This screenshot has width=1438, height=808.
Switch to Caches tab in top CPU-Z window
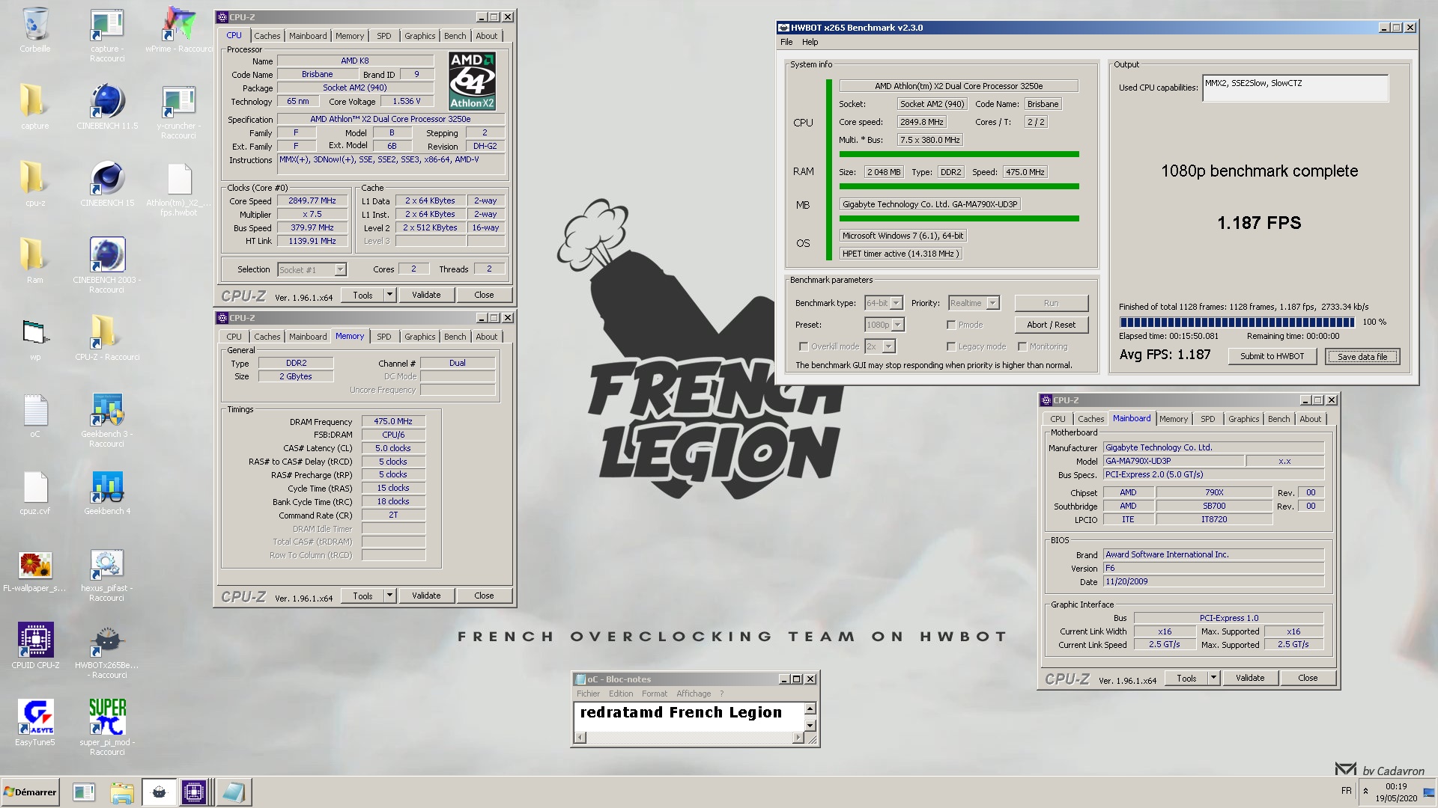267,36
